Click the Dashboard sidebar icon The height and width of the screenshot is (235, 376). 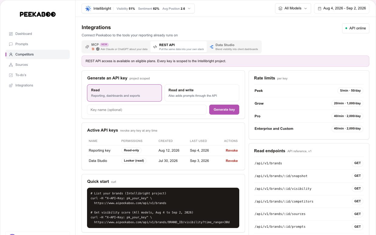tap(11, 34)
